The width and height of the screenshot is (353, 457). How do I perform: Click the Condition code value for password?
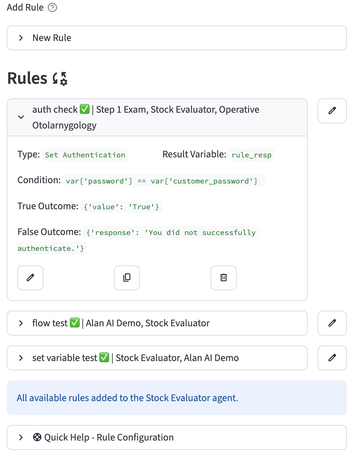coord(161,181)
